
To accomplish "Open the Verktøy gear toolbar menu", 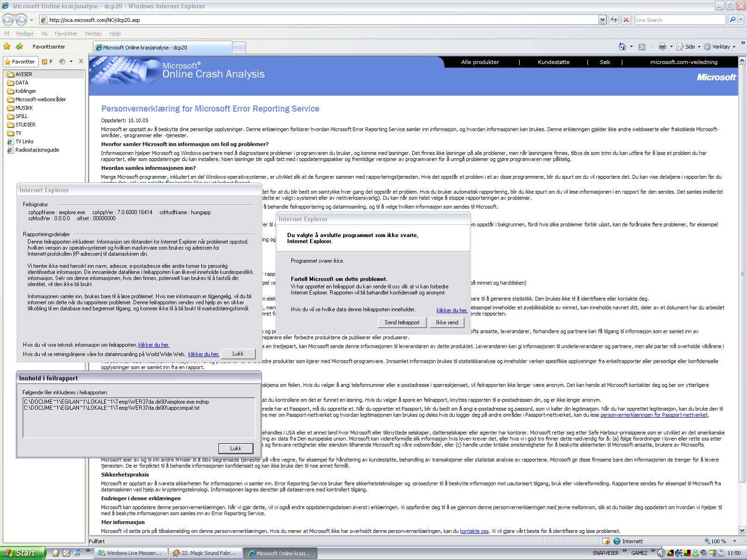I will click(x=719, y=47).
